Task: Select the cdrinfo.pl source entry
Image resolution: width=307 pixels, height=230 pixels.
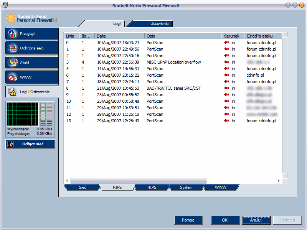Action: tap(173, 75)
